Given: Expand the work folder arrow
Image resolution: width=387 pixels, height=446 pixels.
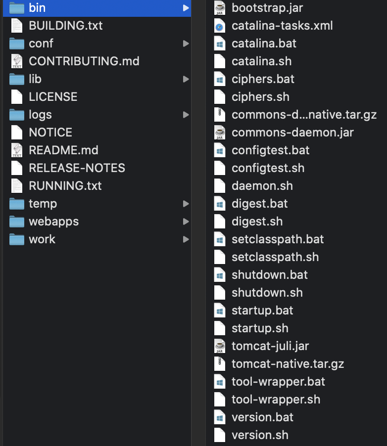Looking at the screenshot, I should point(186,239).
